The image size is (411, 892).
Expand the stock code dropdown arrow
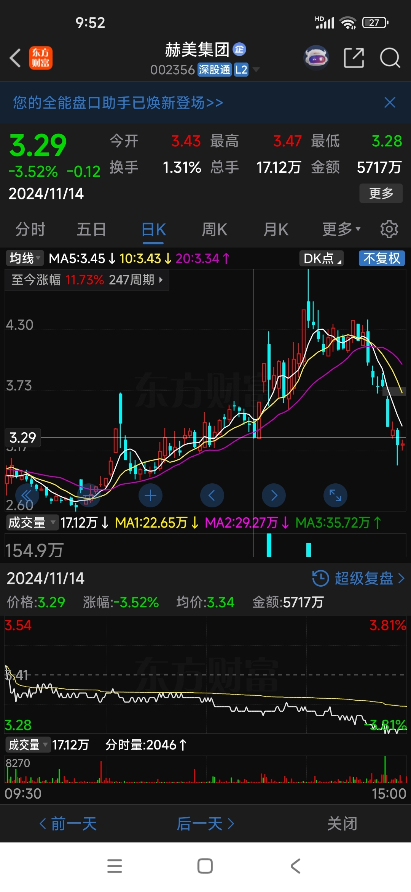tap(256, 69)
